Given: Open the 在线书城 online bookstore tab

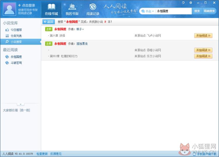Looking at the screenshot, I should 51,10.
